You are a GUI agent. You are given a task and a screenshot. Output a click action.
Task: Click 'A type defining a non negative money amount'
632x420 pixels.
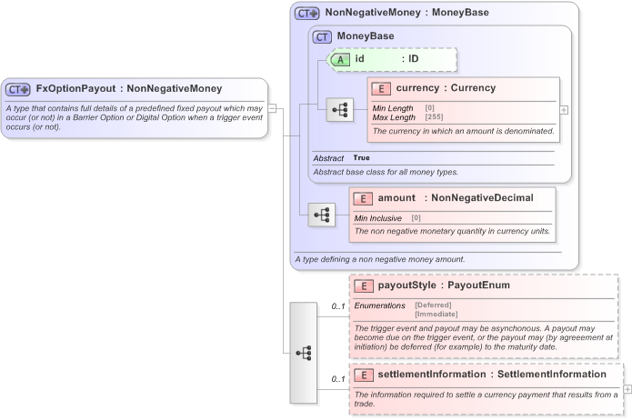click(x=380, y=259)
